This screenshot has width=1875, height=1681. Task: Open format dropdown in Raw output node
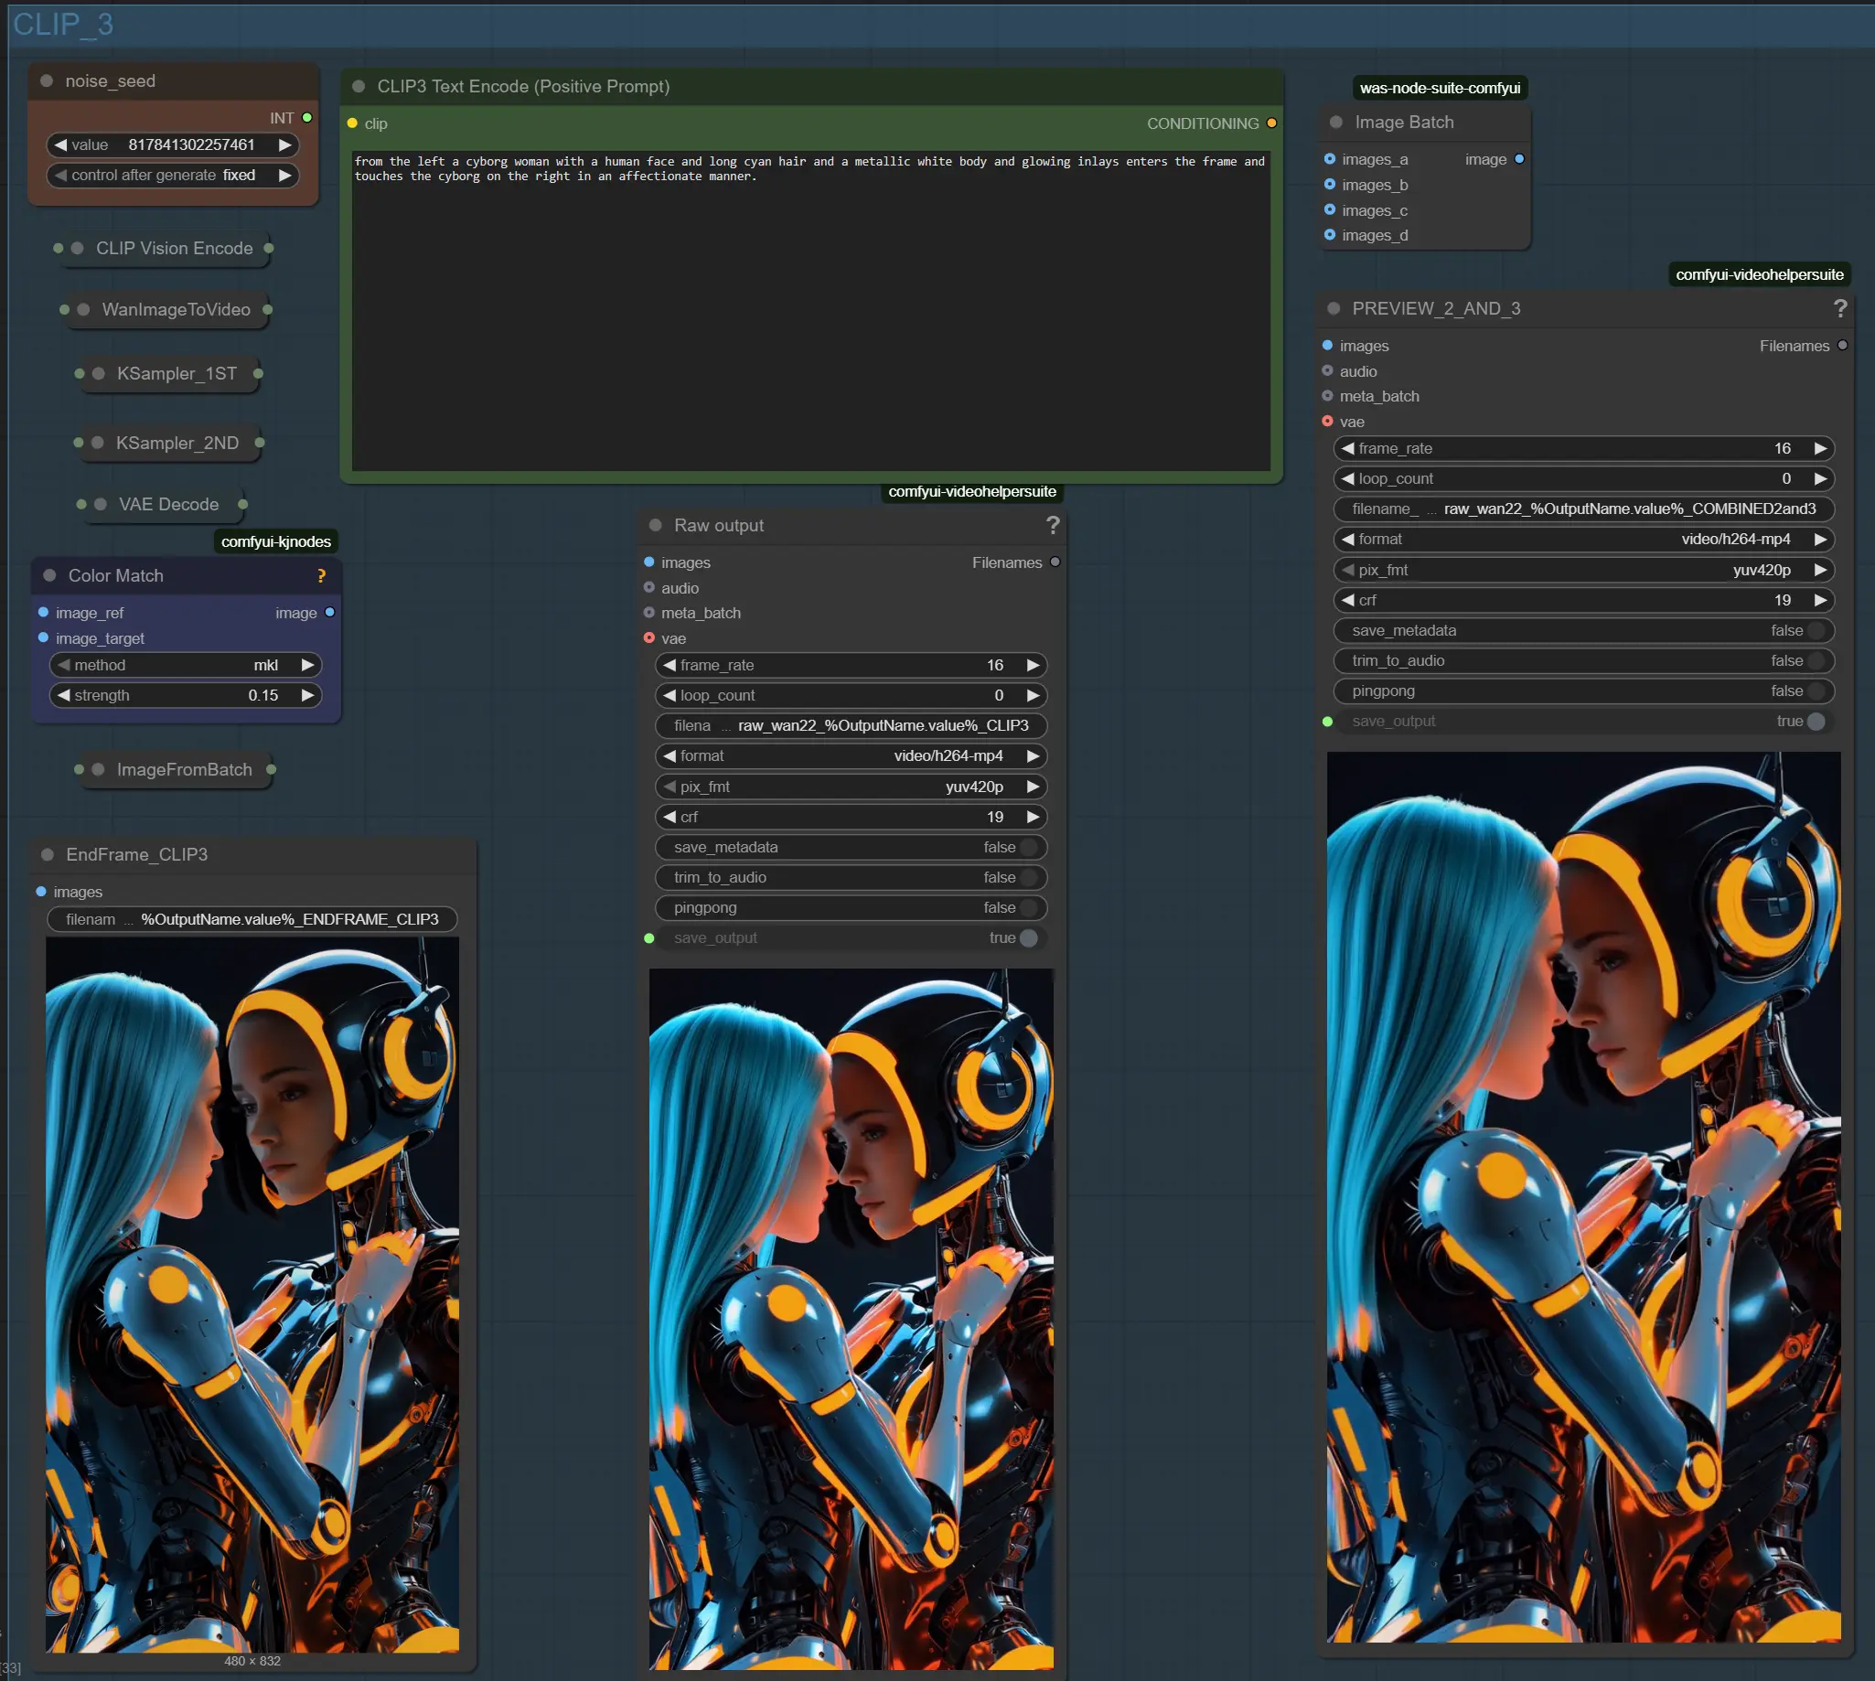850,756
